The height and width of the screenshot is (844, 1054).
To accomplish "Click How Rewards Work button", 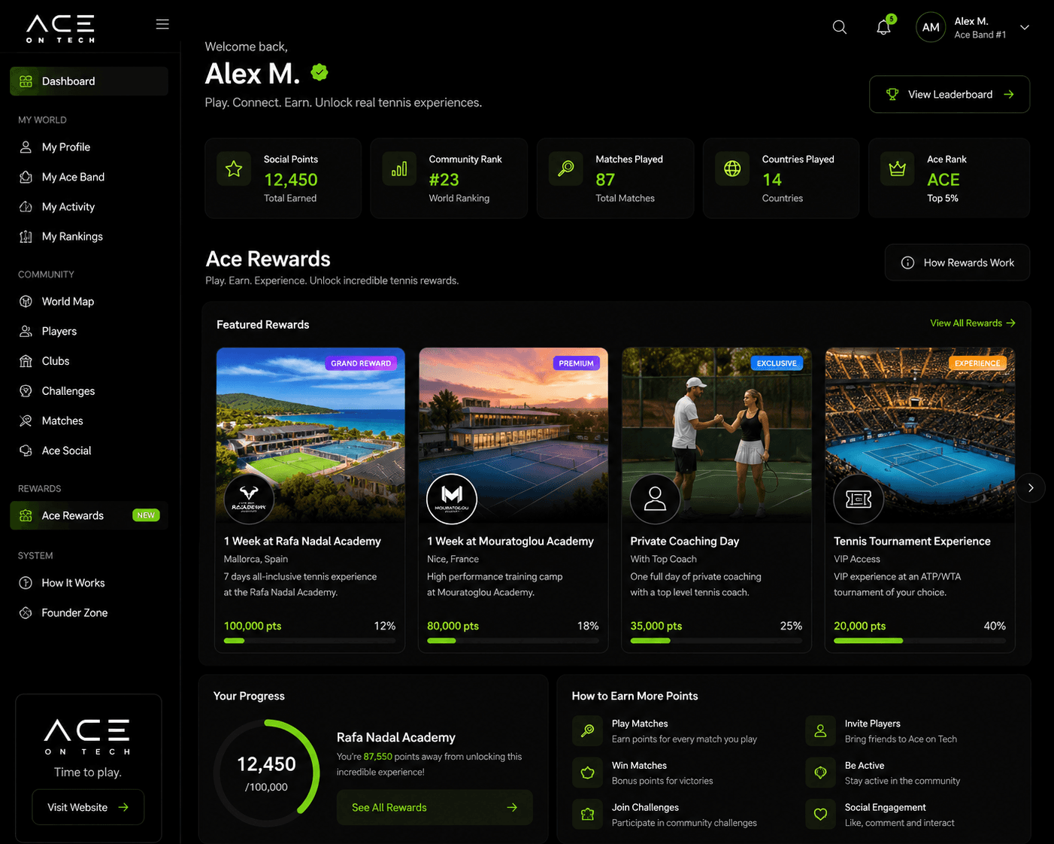I will [957, 263].
